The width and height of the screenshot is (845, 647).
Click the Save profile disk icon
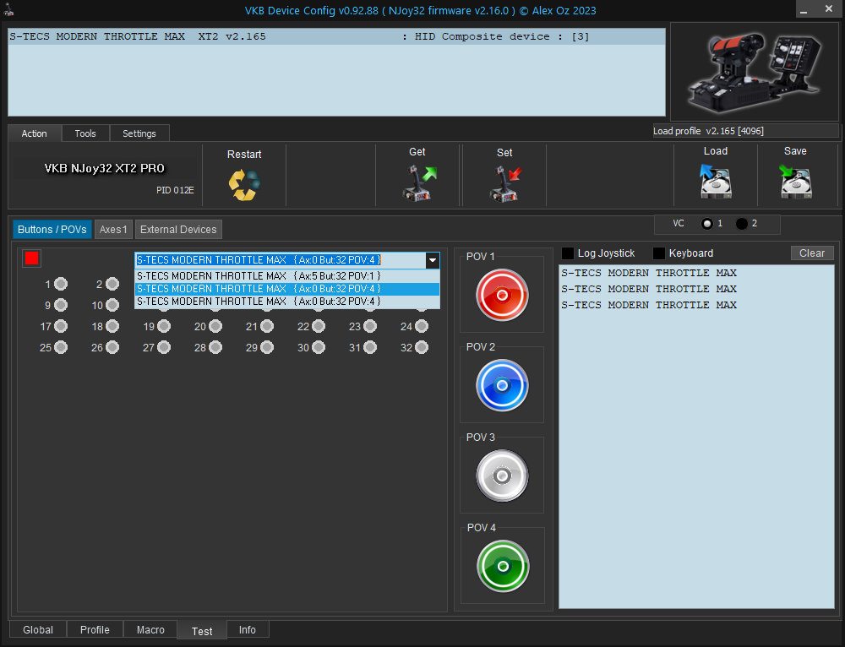pyautogui.click(x=795, y=182)
